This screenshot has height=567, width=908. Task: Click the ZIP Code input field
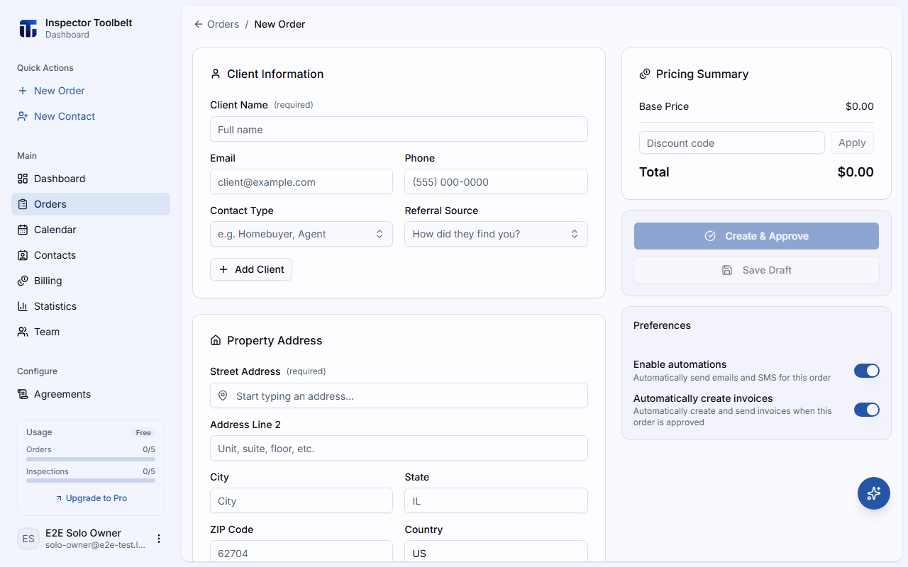pos(301,551)
